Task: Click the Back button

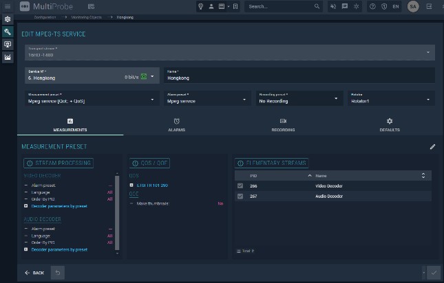Action: tap(34, 273)
